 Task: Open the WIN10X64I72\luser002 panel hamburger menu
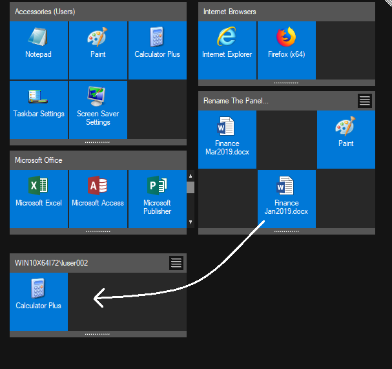[x=176, y=263]
